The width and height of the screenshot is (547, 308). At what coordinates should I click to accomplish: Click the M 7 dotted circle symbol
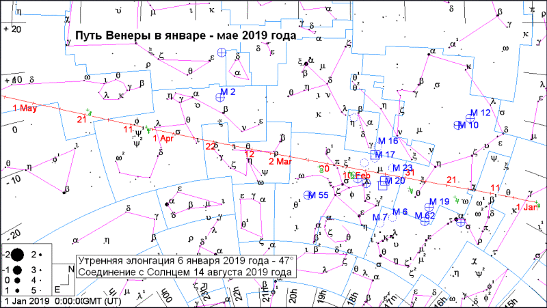(x=380, y=223)
